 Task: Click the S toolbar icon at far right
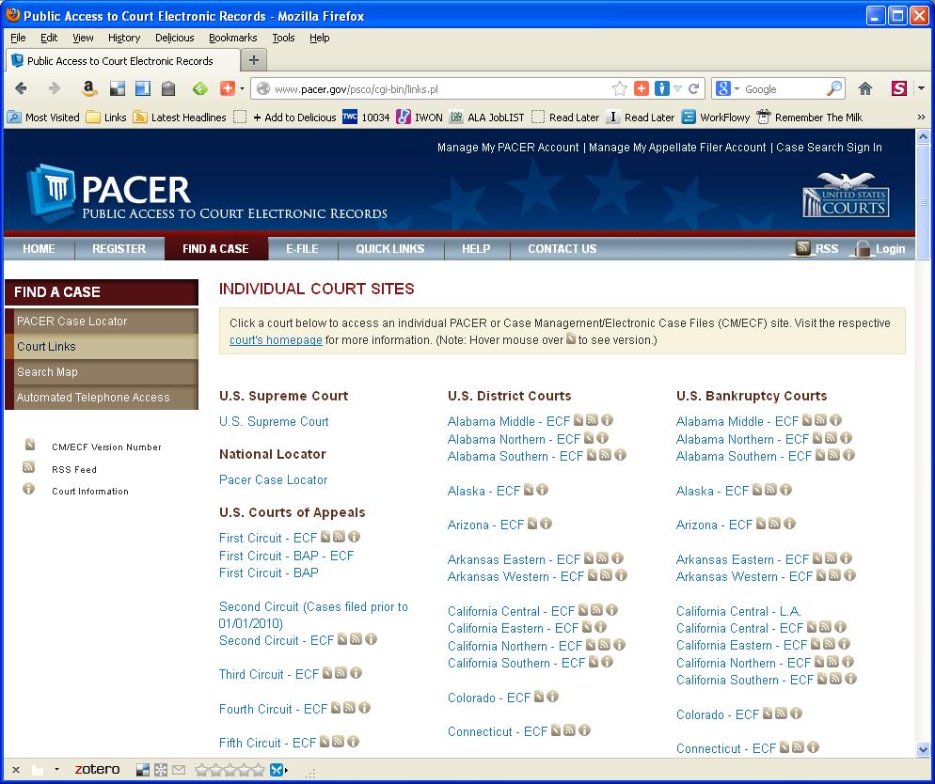coord(899,88)
